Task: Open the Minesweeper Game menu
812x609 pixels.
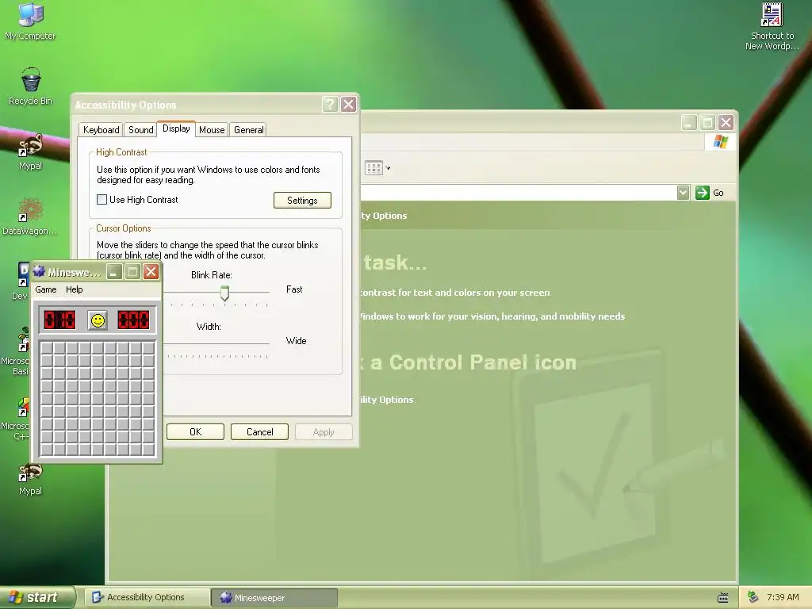Action: [x=45, y=289]
